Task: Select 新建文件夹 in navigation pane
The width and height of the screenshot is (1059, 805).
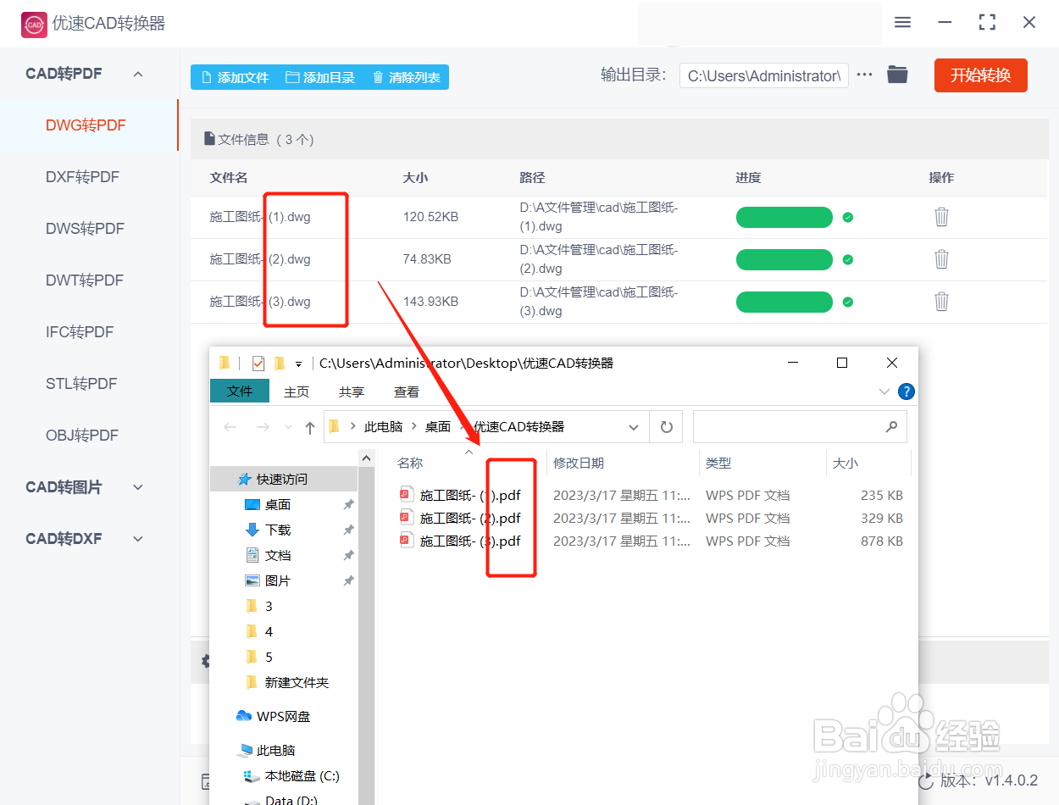Action: tap(297, 682)
